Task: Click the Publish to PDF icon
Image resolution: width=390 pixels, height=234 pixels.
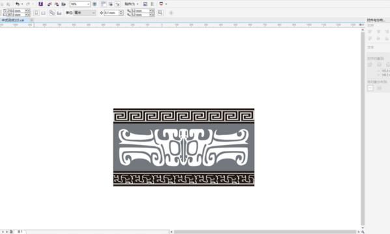Action: pyautogui.click(x=63, y=4)
